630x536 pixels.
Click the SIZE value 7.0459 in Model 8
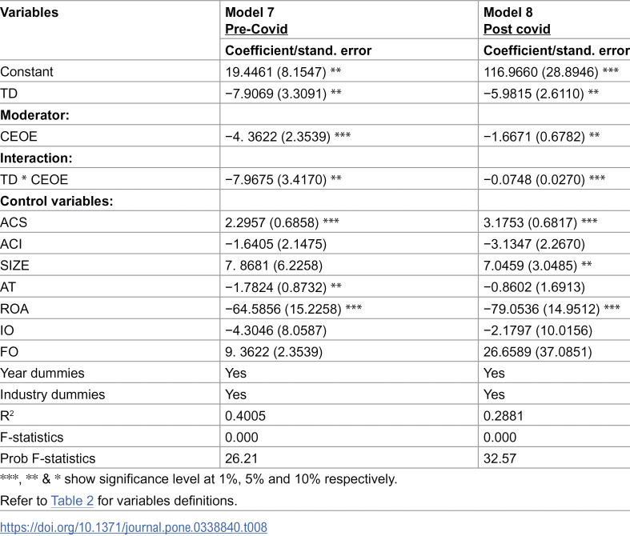[x=538, y=265]
